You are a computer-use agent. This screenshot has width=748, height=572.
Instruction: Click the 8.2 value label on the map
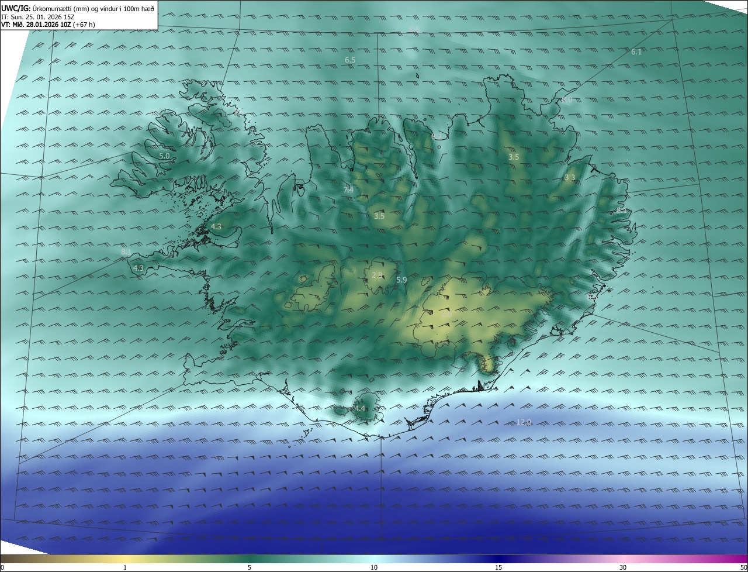pos(437,136)
